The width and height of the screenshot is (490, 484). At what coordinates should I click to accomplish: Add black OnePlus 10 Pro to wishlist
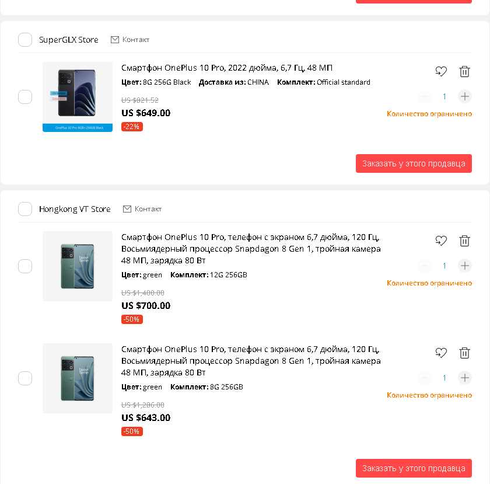pos(441,72)
